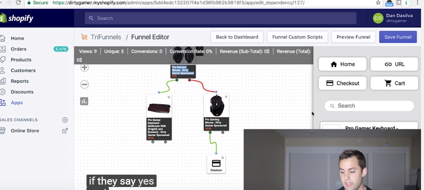Screen dimensions: 424x190
Task: Zoom out with the minus icon
Action: coord(85,84)
